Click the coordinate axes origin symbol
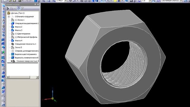This screenshot has height=107, width=190. click(x=53, y=99)
